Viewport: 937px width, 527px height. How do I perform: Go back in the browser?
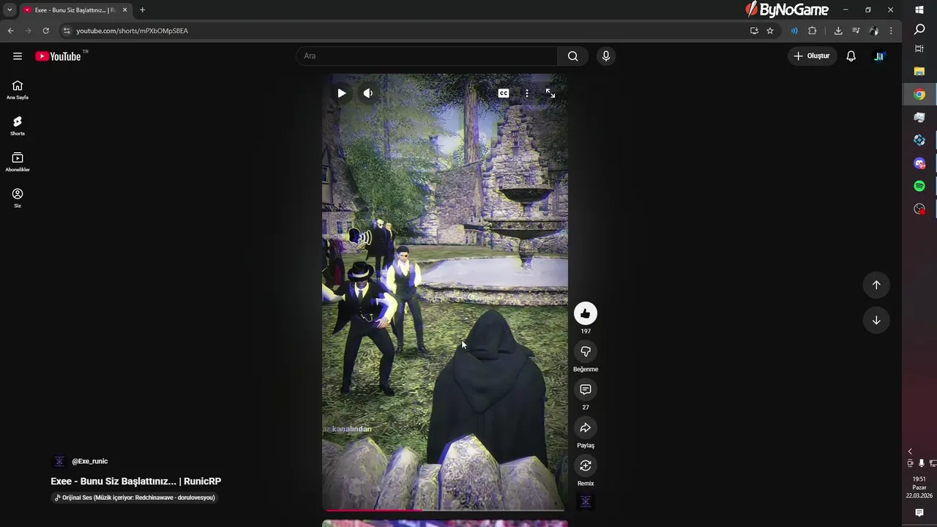[x=10, y=31]
